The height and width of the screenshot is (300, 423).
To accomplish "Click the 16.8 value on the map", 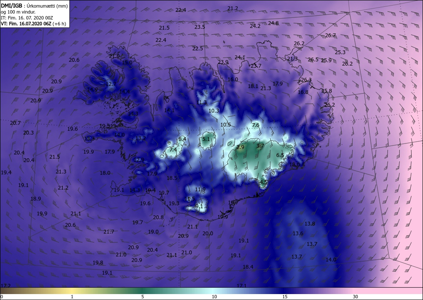I will (x=303, y=92).
